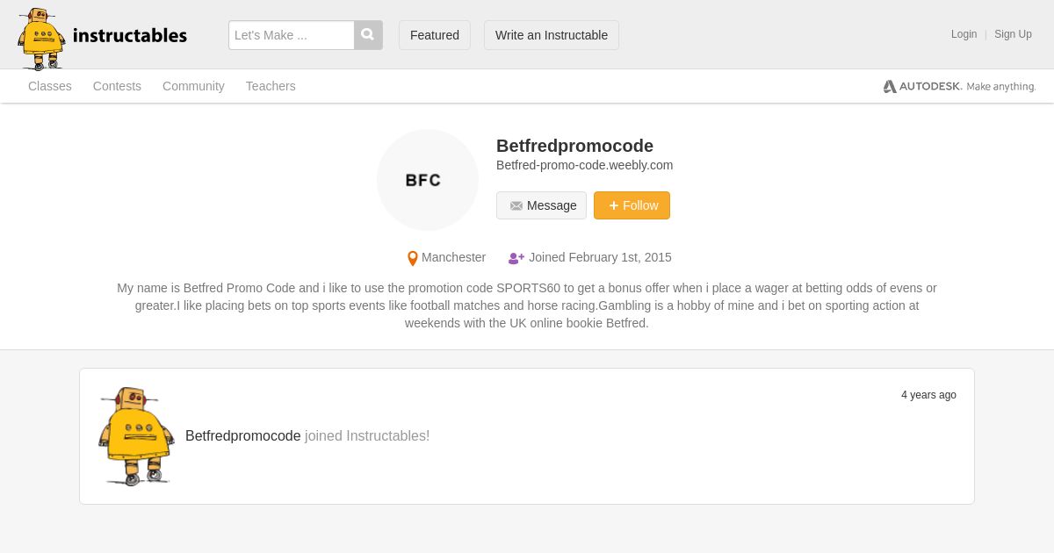Focus the Let's Make search field
Image resolution: width=1054 pixels, height=553 pixels.
(x=292, y=35)
